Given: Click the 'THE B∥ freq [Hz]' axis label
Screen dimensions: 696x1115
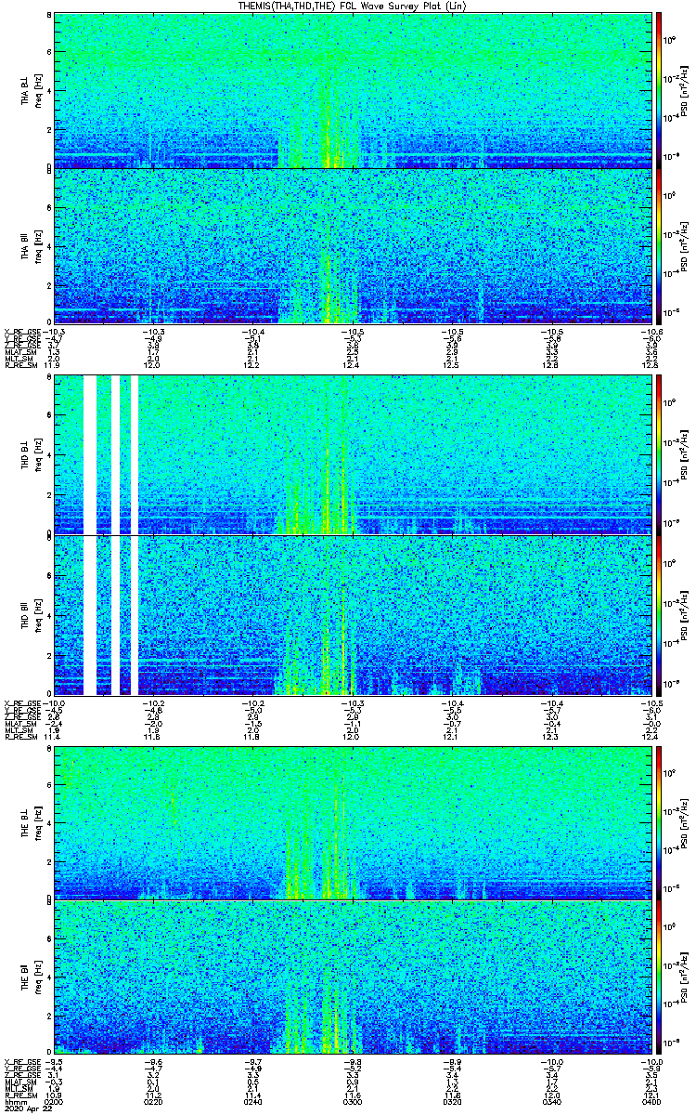Looking at the screenshot, I should (x=31, y=977).
